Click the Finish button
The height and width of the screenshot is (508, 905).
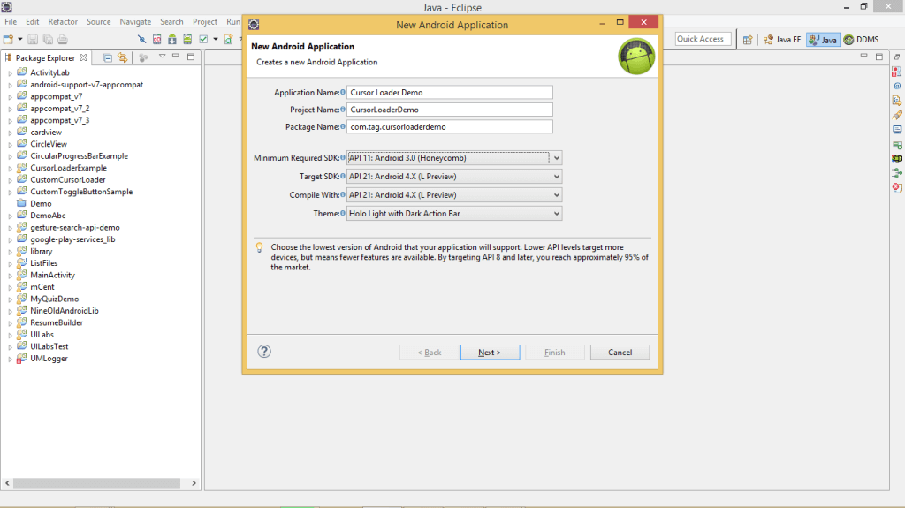tap(555, 353)
